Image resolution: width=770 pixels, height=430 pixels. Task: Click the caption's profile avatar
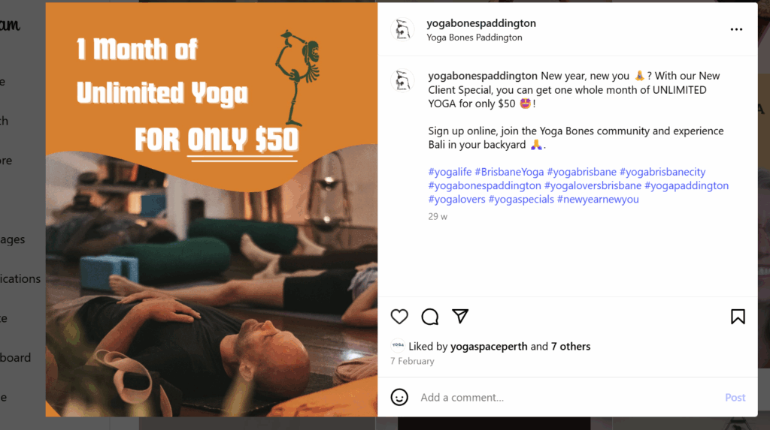point(402,81)
